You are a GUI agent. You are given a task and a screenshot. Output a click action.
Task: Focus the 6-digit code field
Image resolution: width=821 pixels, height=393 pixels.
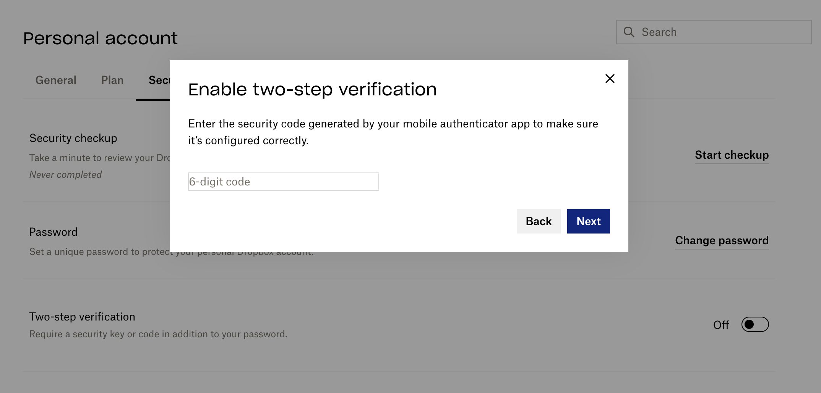click(283, 182)
